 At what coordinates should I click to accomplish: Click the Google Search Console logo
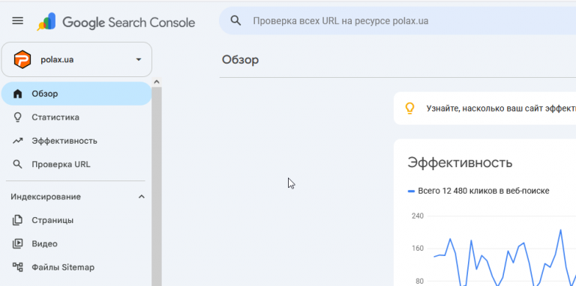pyautogui.click(x=116, y=22)
